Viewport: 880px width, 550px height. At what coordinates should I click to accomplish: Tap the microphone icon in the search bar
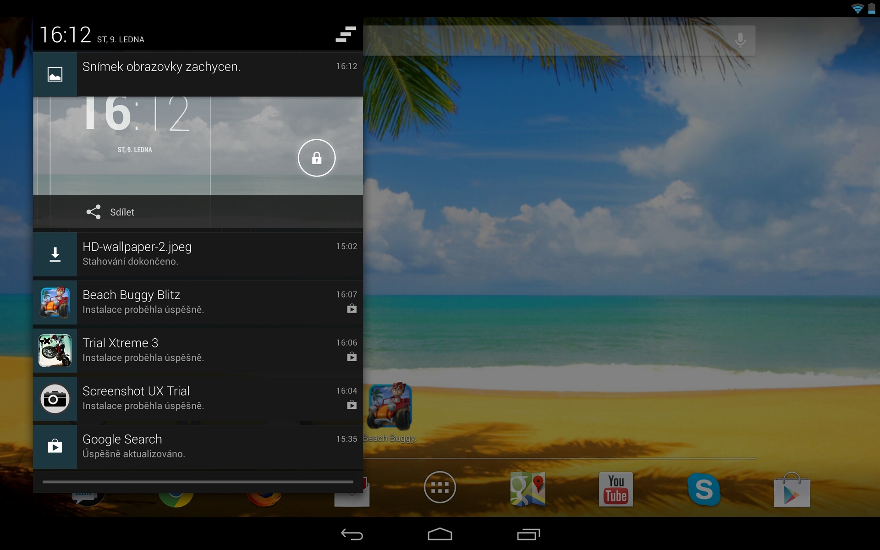coord(741,40)
